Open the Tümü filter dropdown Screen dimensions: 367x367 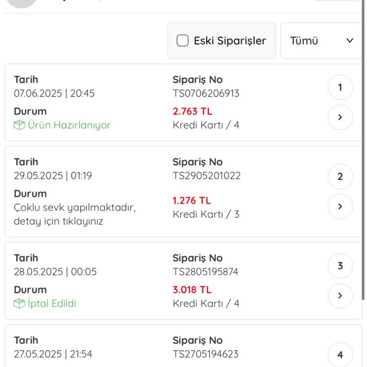tap(321, 41)
